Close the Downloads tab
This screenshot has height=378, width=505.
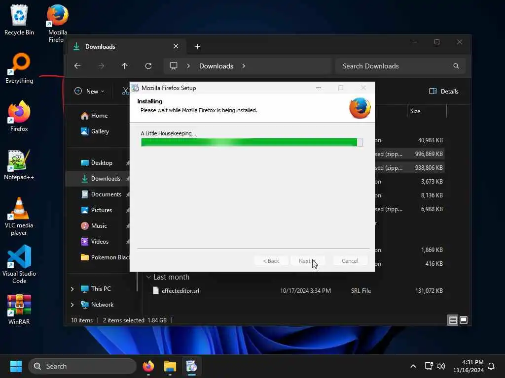(176, 46)
